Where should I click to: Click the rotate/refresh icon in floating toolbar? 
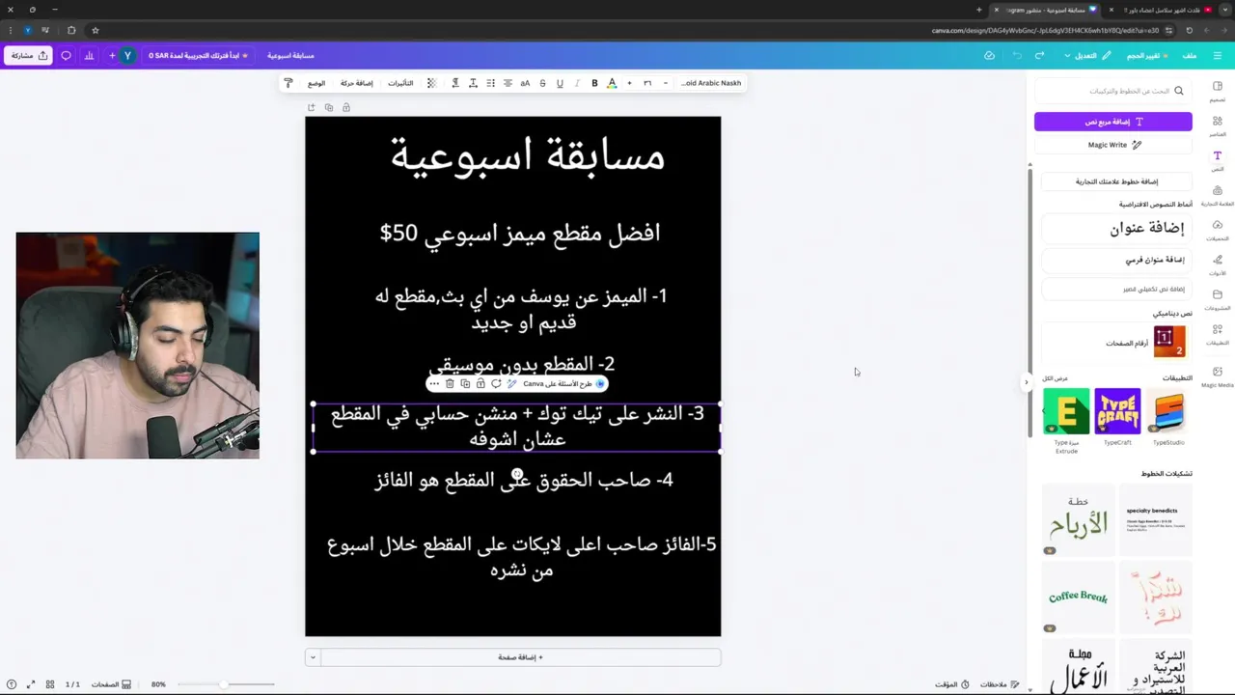[496, 383]
